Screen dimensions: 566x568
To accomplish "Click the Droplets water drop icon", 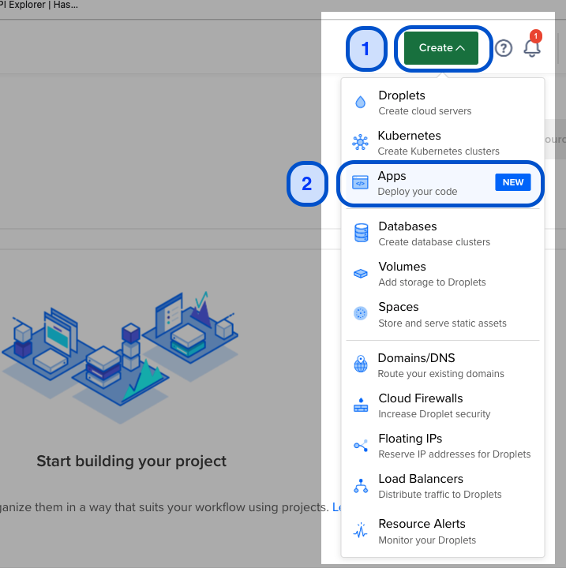I will (x=361, y=102).
